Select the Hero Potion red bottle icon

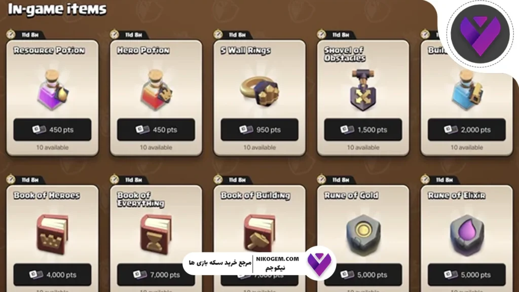(156, 90)
